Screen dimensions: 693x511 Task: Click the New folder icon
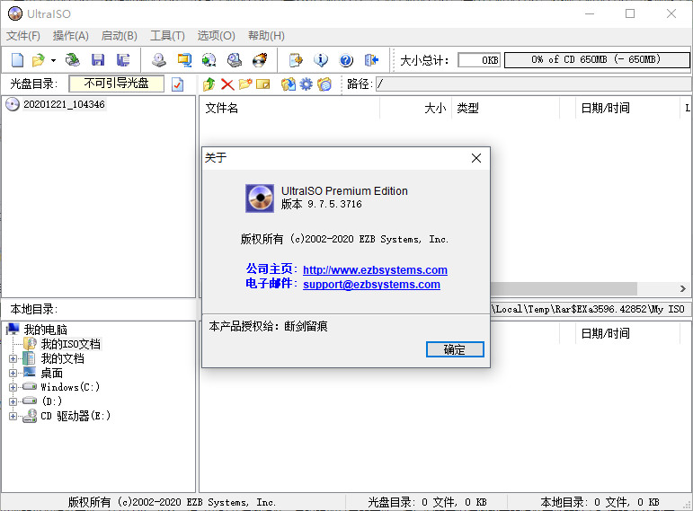(x=245, y=84)
